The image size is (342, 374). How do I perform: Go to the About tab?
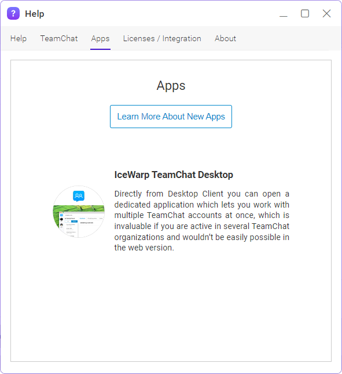coord(225,38)
